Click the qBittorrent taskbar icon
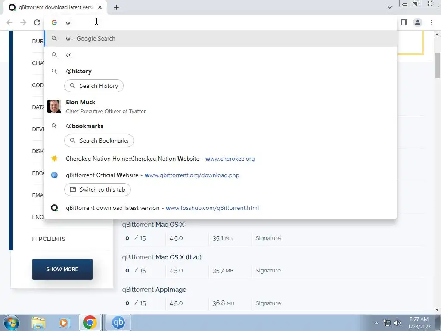The height and width of the screenshot is (331, 441). pyautogui.click(x=118, y=322)
